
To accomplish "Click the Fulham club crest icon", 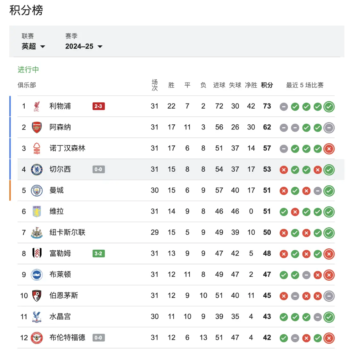I will pos(37,254).
